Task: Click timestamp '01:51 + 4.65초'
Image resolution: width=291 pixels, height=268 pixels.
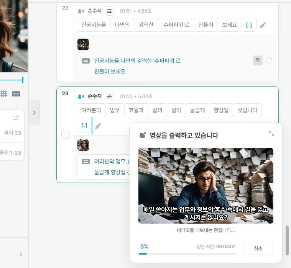Action: point(136,11)
